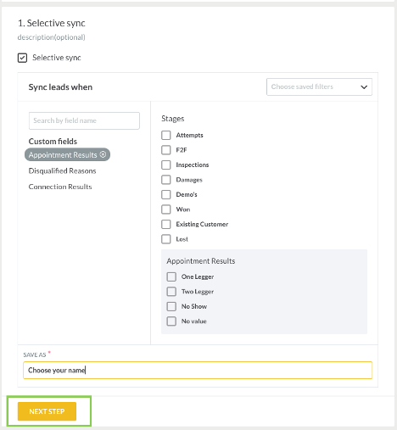Tick the Lost stage checkbox
This screenshot has height=430, width=397.
tap(166, 239)
